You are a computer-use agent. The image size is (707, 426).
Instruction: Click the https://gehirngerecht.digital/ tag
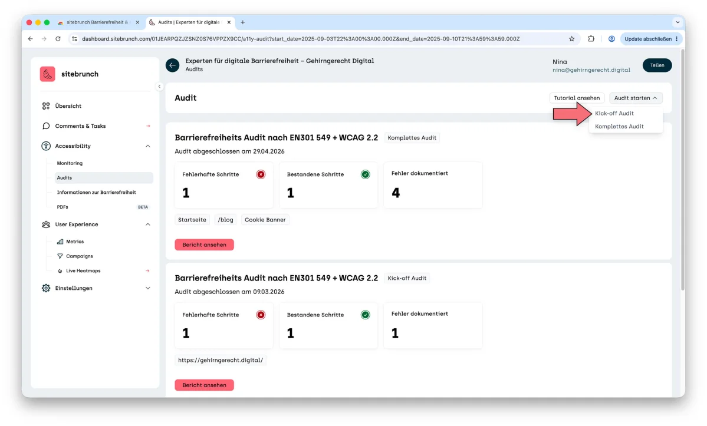pyautogui.click(x=221, y=360)
